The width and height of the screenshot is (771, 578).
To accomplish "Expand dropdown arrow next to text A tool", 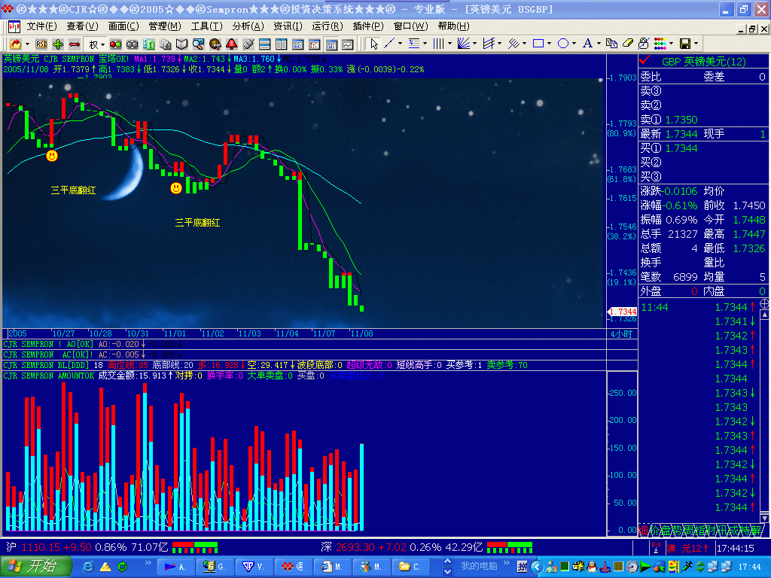I will point(599,44).
